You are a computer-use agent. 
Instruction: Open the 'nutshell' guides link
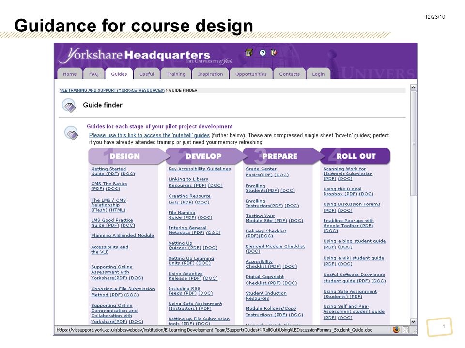(150, 135)
